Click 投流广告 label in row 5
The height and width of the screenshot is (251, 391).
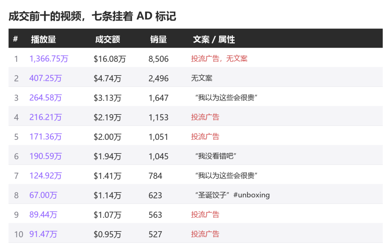205,137
